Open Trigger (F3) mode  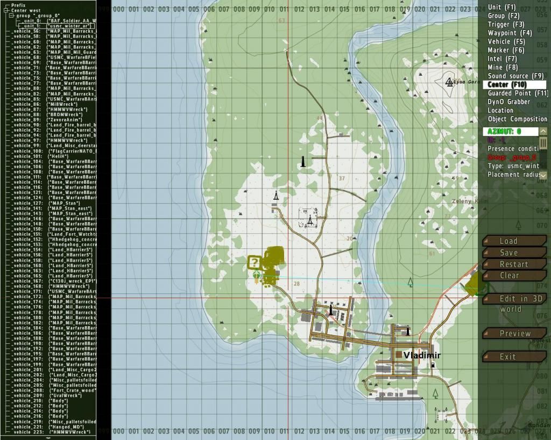point(506,24)
